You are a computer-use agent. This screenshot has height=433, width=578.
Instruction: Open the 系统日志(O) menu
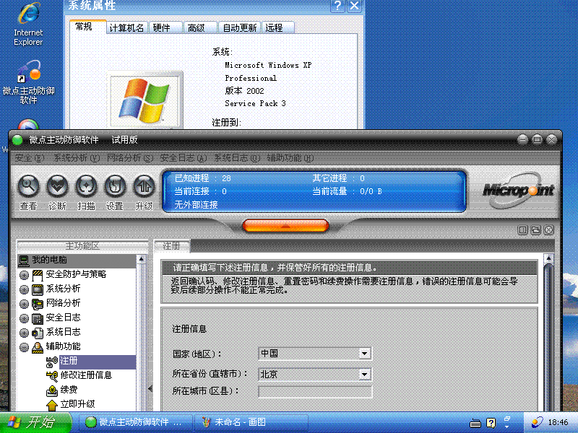click(237, 158)
